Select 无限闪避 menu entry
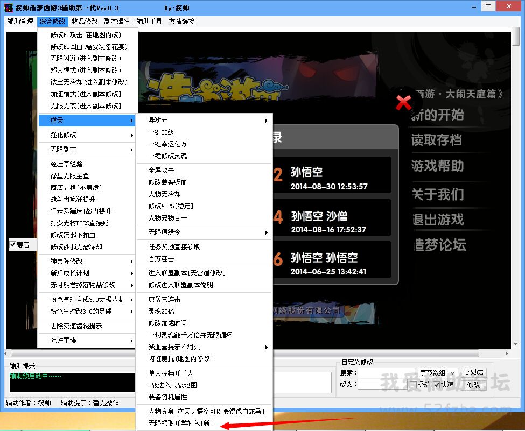The image size is (525, 431). tap(87, 59)
